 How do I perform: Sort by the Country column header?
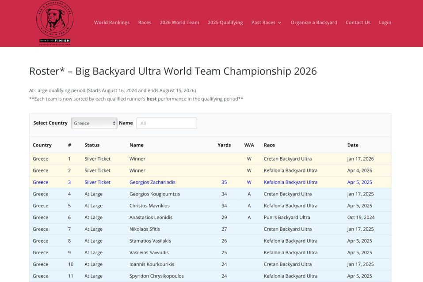pos(42,145)
